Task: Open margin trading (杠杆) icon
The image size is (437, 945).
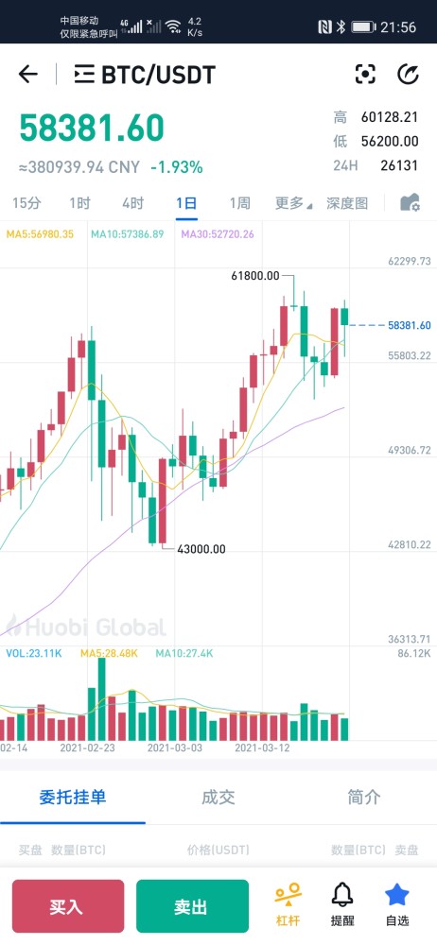Action: pyautogui.click(x=288, y=903)
